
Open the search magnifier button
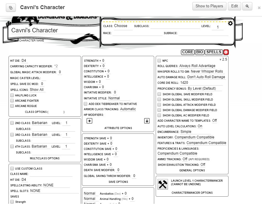pos(247,6)
